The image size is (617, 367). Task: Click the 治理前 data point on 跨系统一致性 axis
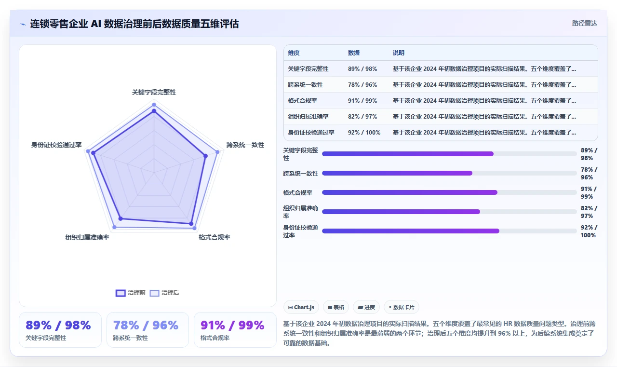pyautogui.click(x=205, y=156)
